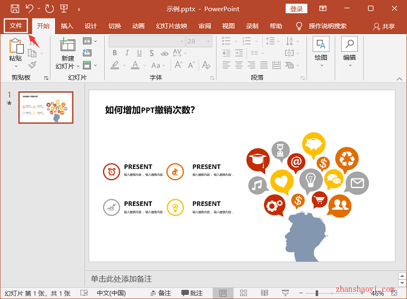This screenshot has height=299, width=407.
Task: Click the Decrease List Level icon
Action: 226,53
